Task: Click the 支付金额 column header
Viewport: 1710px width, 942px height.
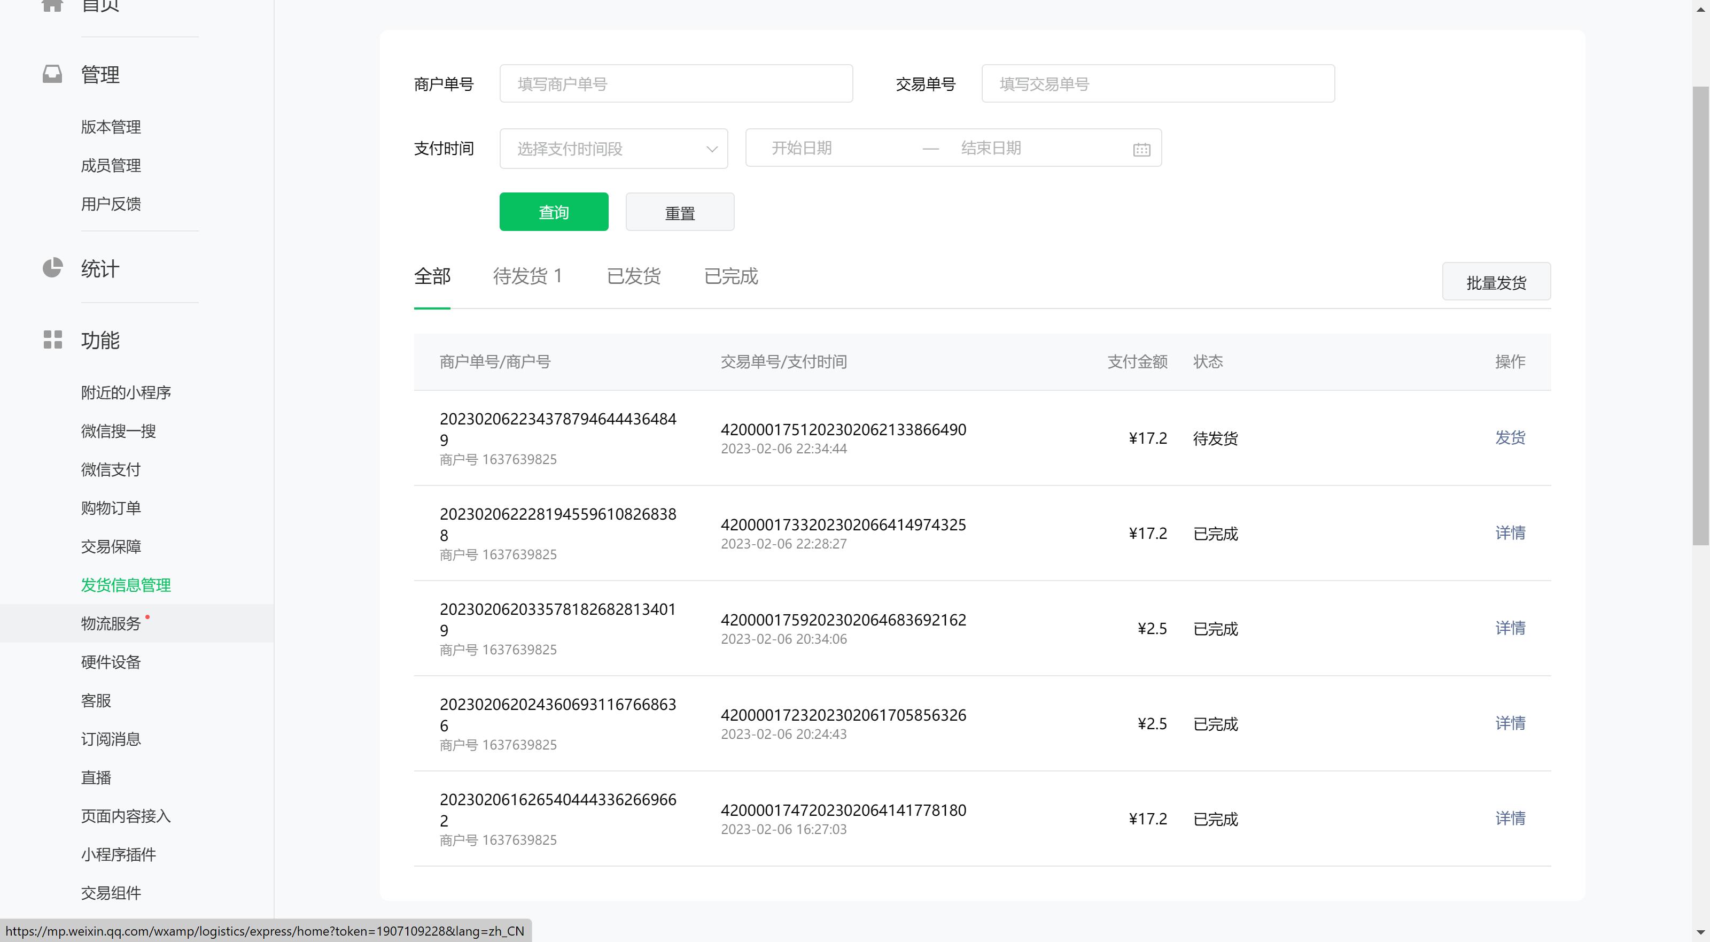Action: click(x=1137, y=361)
